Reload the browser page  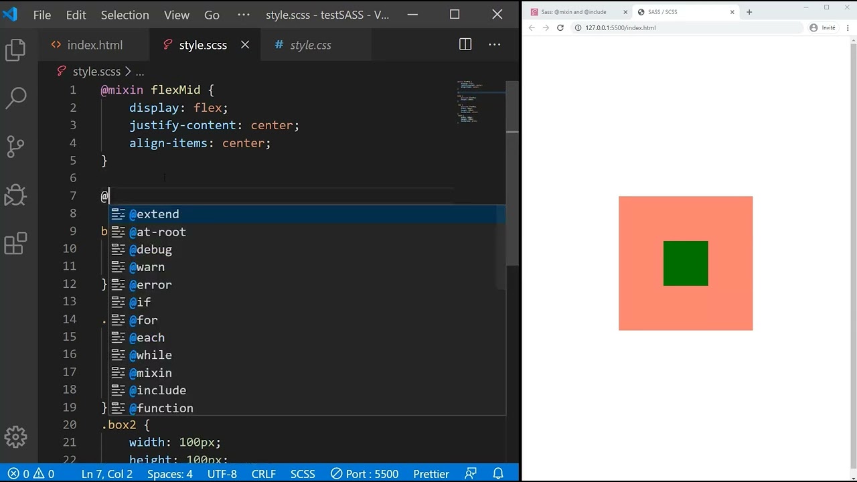560,27
